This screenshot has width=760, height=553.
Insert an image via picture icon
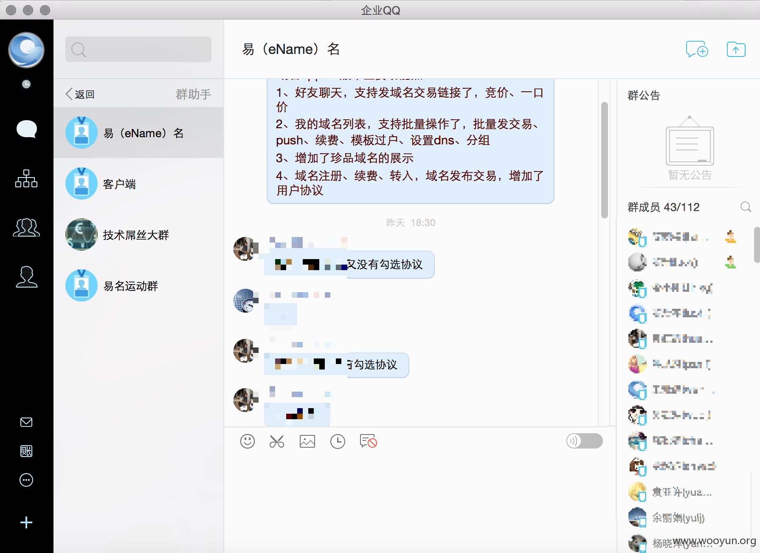pyautogui.click(x=307, y=441)
